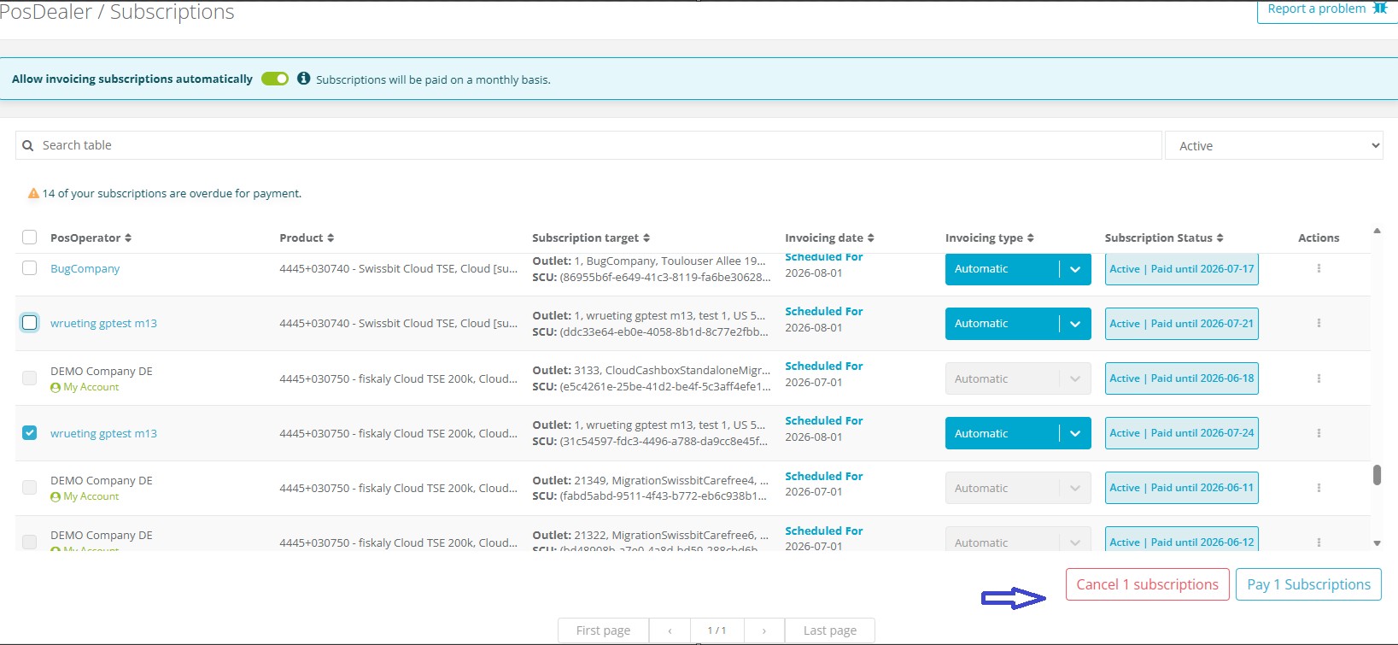The height and width of the screenshot is (645, 1398).
Task: Sort by Subscription Status column arrows
Action: 1220,238
